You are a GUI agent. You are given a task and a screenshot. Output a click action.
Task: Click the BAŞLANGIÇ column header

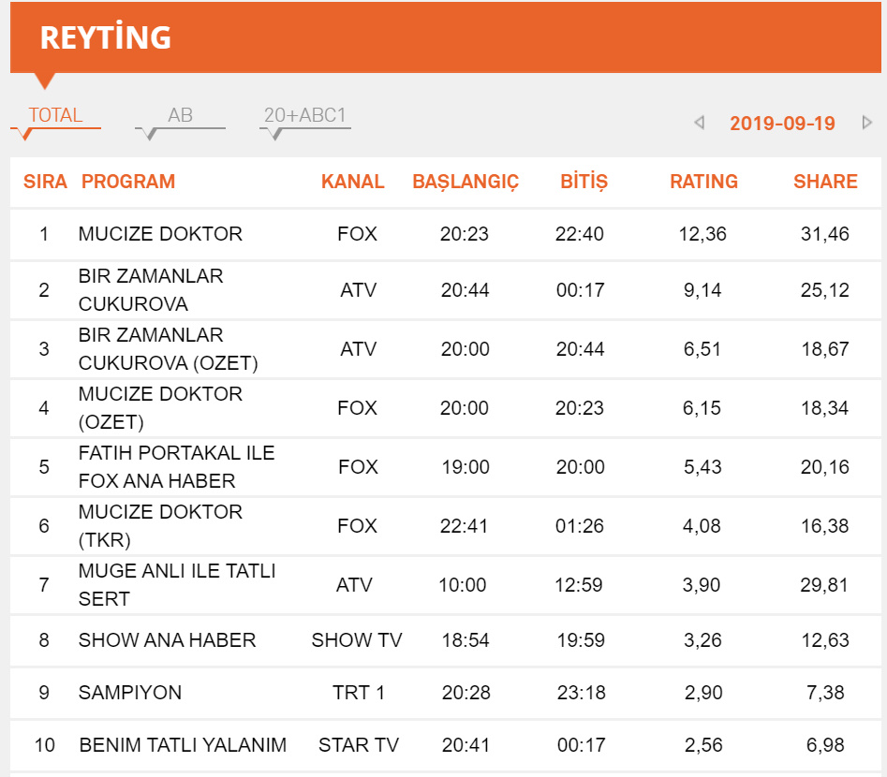[x=466, y=182]
